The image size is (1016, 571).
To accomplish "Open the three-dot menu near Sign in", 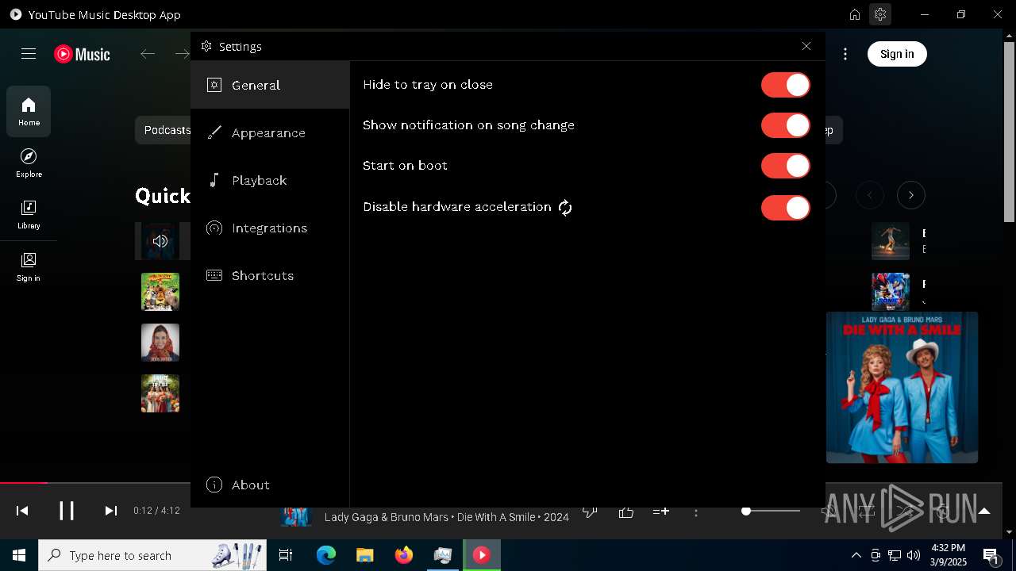I will [845, 54].
